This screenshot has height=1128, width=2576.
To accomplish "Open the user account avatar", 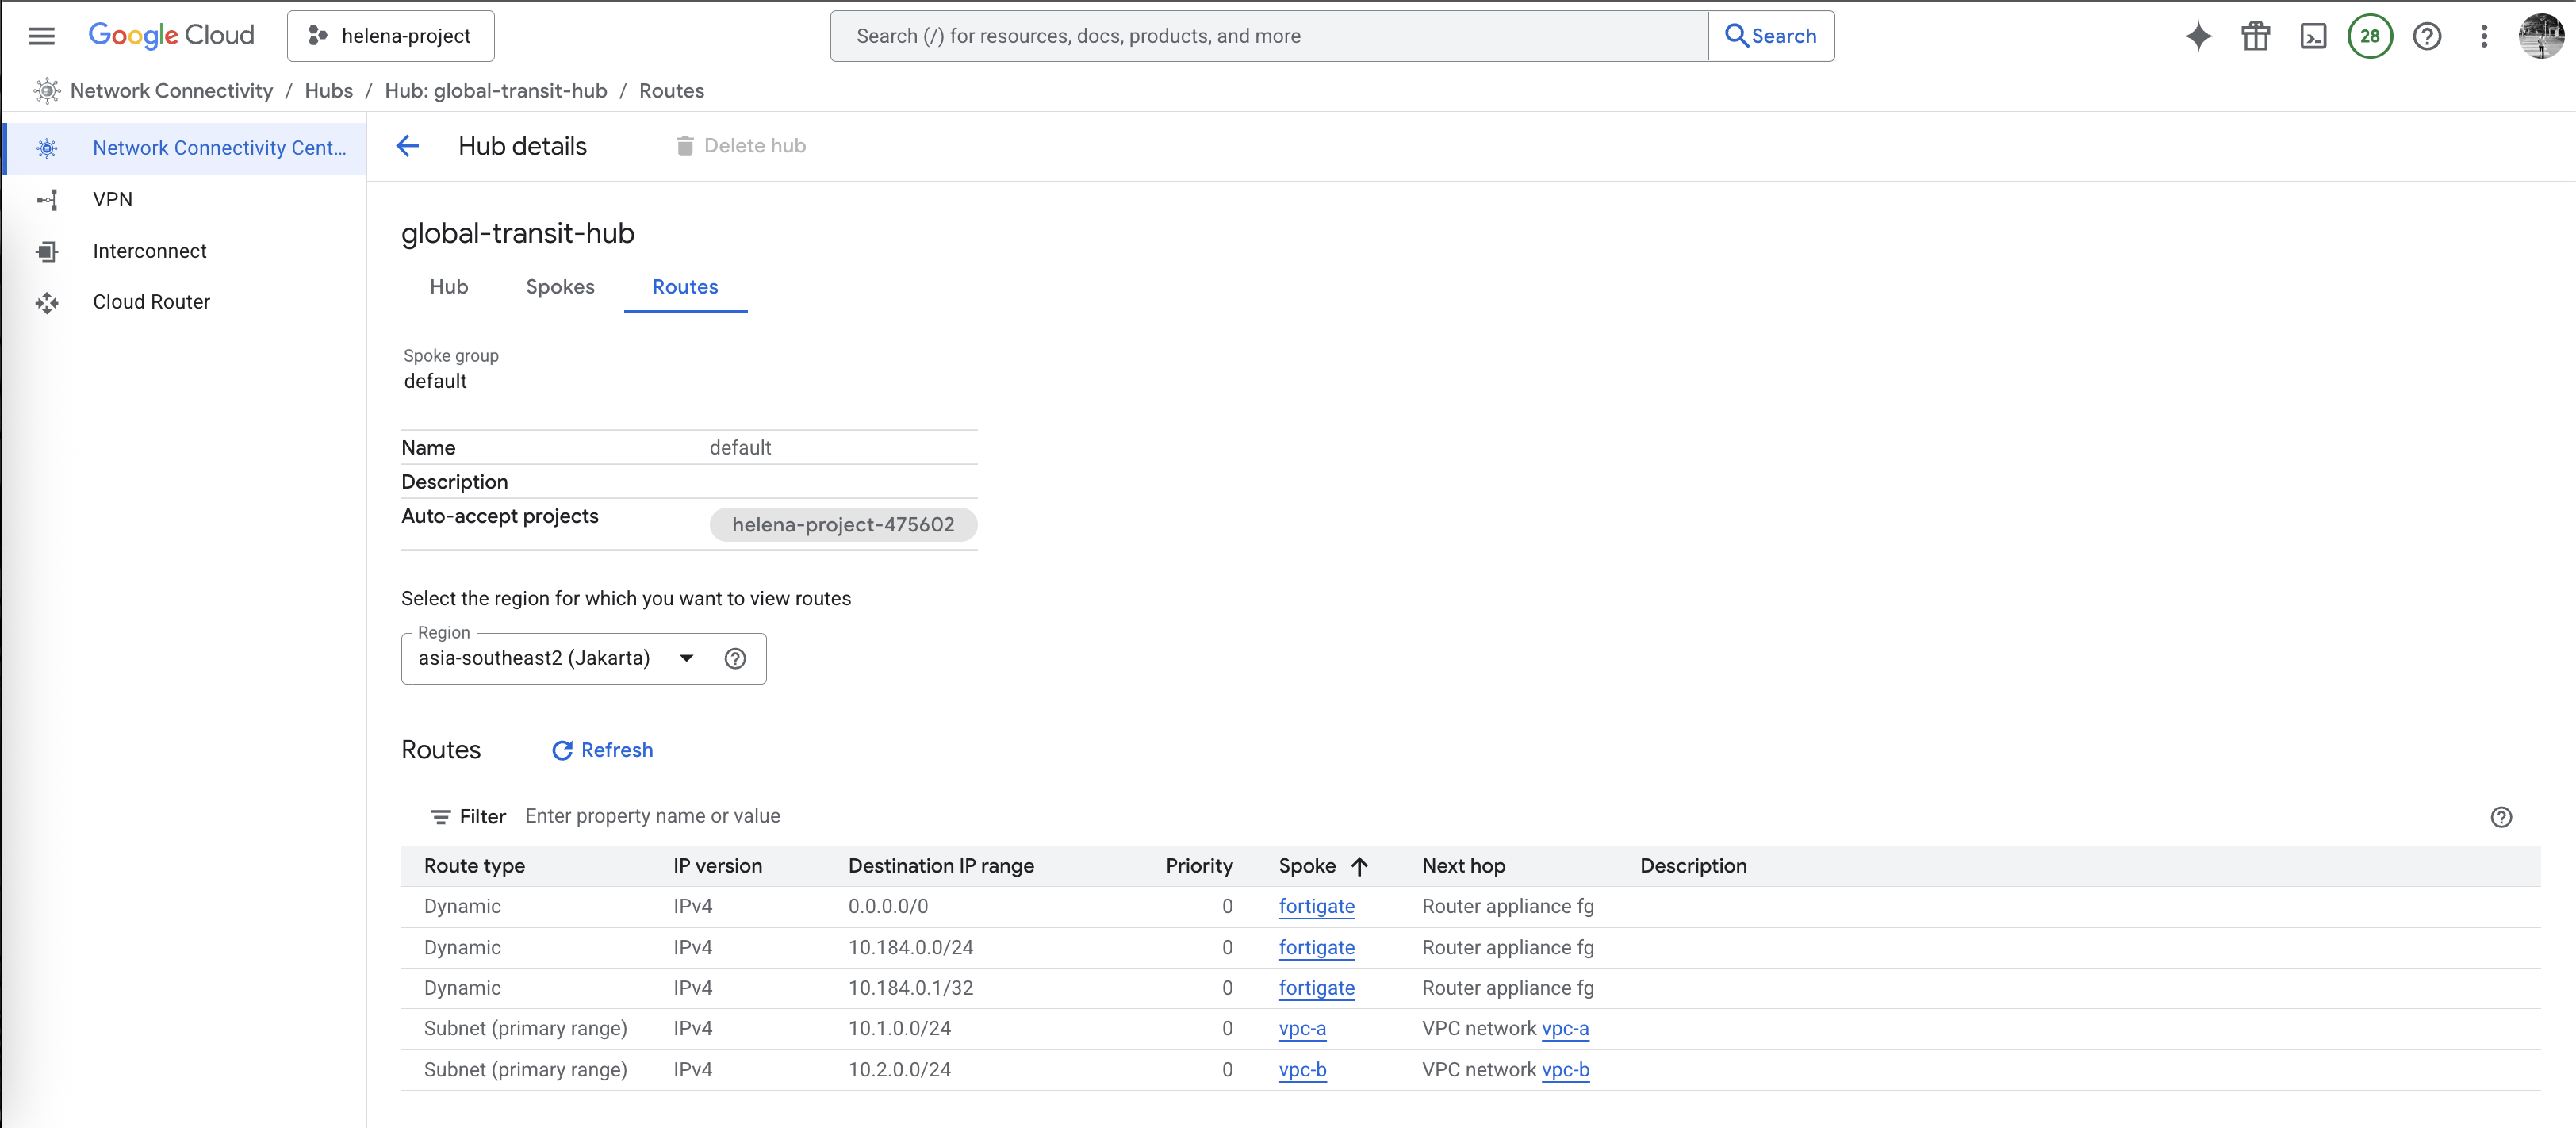I will pos(2540,36).
